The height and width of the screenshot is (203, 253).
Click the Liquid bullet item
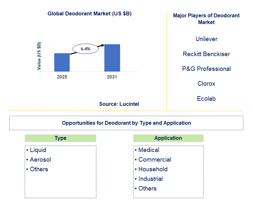(x=36, y=150)
